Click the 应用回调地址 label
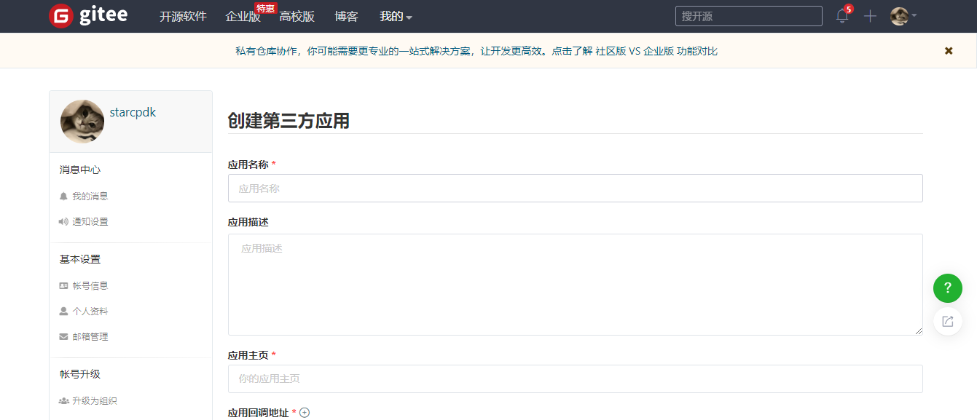 tap(258, 413)
